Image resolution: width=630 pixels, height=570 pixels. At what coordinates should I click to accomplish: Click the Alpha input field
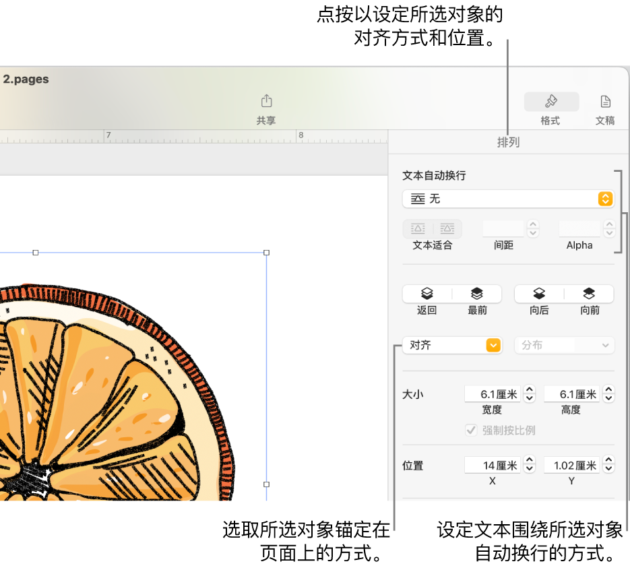tap(579, 228)
